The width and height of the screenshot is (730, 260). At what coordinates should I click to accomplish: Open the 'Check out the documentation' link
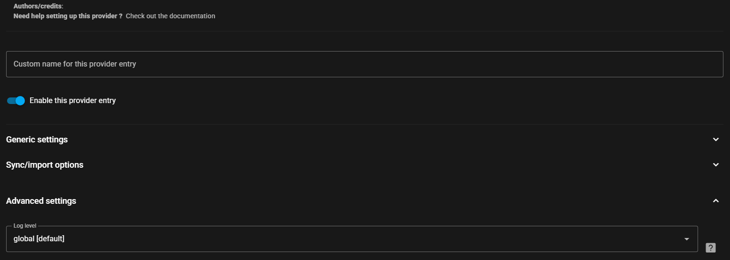171,16
